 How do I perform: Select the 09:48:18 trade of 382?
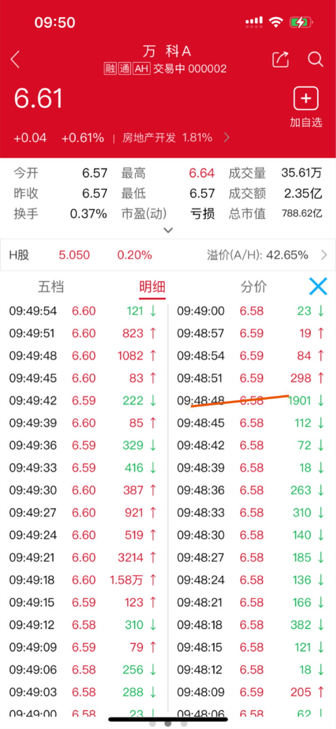point(251,625)
